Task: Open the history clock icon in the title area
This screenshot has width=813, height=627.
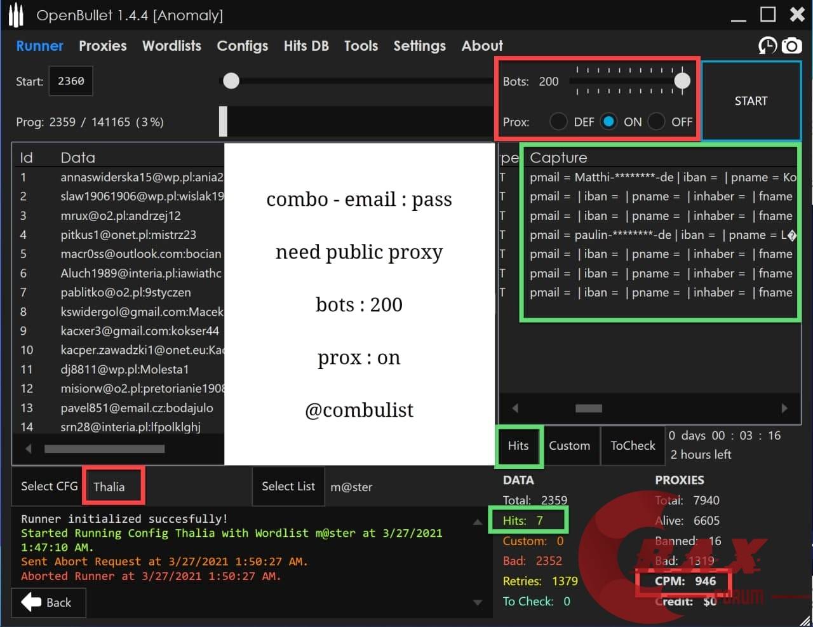Action: (x=768, y=46)
